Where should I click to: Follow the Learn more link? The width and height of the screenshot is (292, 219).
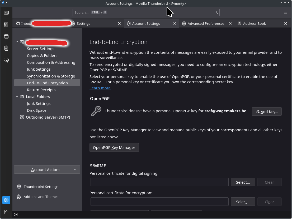[100, 88]
